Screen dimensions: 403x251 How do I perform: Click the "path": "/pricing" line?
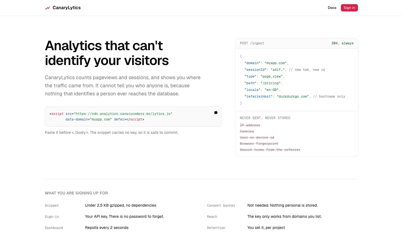tap(263, 83)
